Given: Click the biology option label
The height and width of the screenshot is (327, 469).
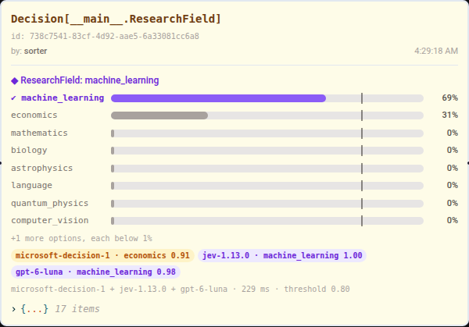Looking at the screenshot, I should [29, 150].
